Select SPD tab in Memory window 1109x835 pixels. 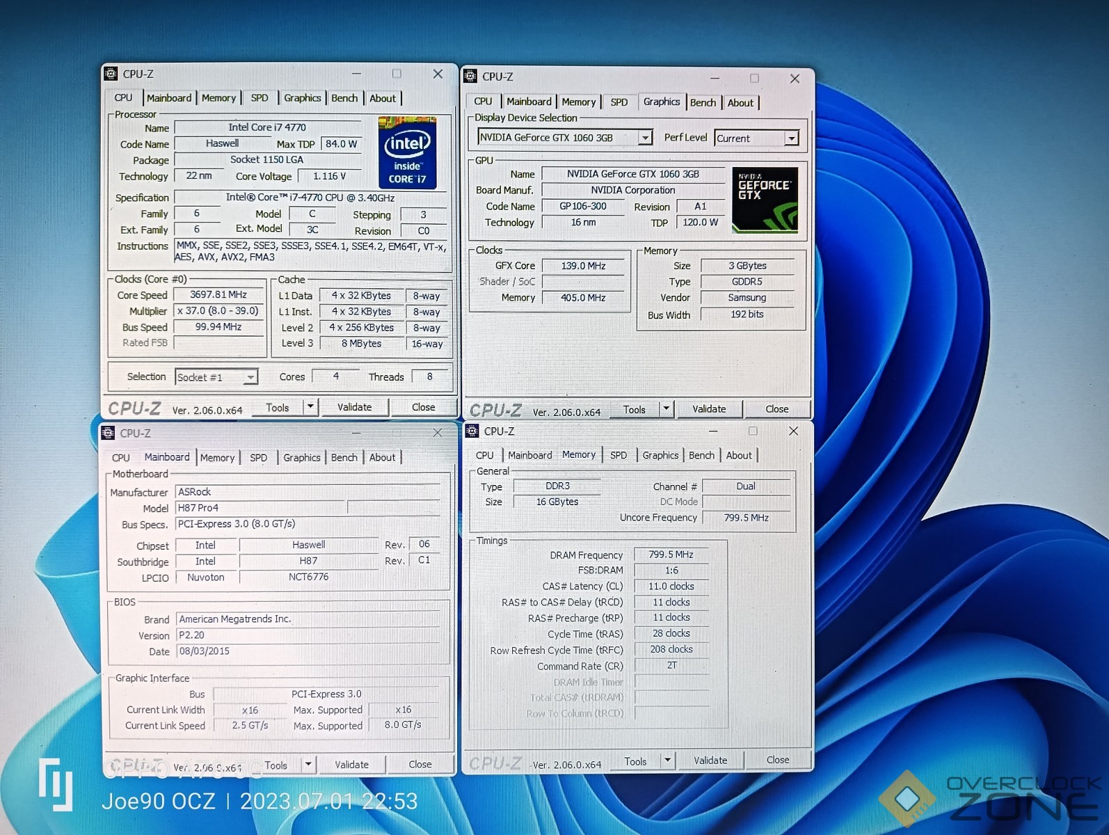(x=619, y=455)
